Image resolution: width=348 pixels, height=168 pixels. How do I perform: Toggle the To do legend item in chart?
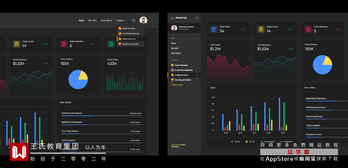(250, 142)
